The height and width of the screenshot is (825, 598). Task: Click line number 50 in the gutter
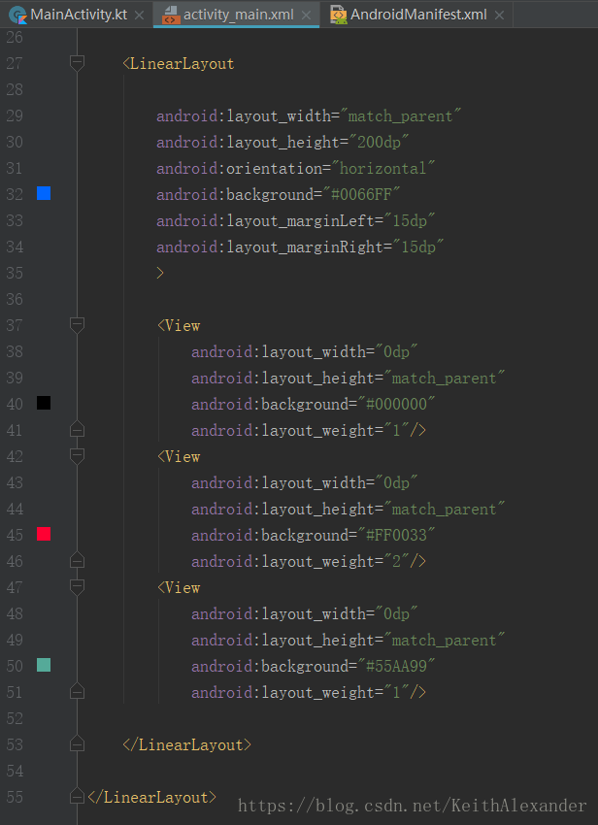pos(15,666)
